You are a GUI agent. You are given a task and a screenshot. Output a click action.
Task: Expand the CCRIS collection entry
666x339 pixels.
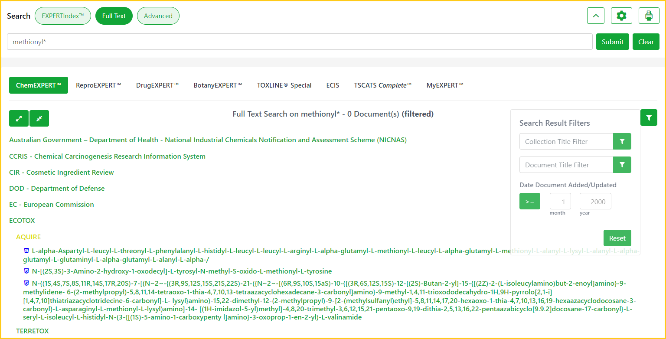[107, 156]
